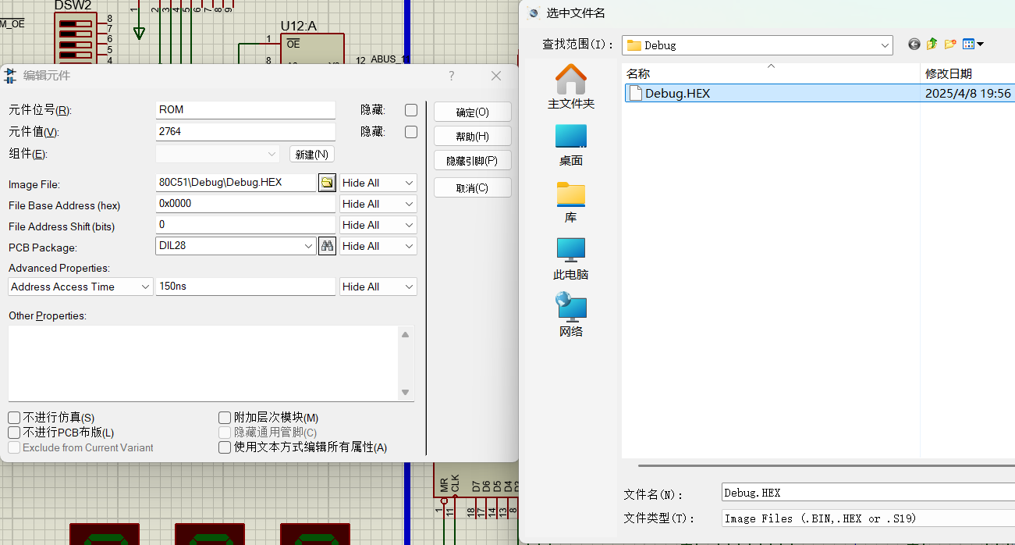Open view menu icon in file dialog
Image resolution: width=1015 pixels, height=545 pixels.
(x=973, y=45)
